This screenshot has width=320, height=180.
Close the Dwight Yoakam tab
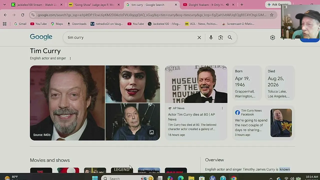(x=233, y=5)
